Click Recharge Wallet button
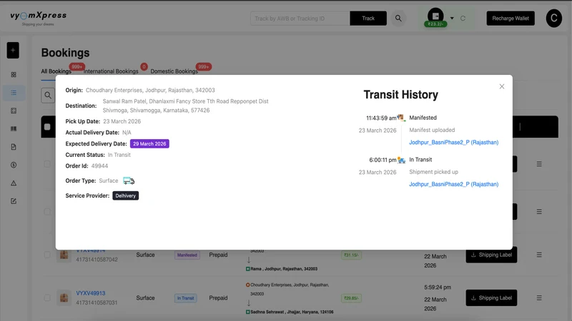Image resolution: width=572 pixels, height=321 pixels. (x=511, y=19)
